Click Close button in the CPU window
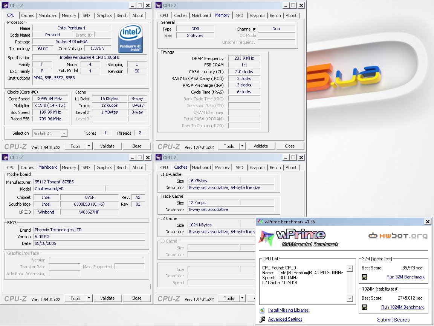This screenshot has height=326, width=434. pyautogui.click(x=136, y=146)
